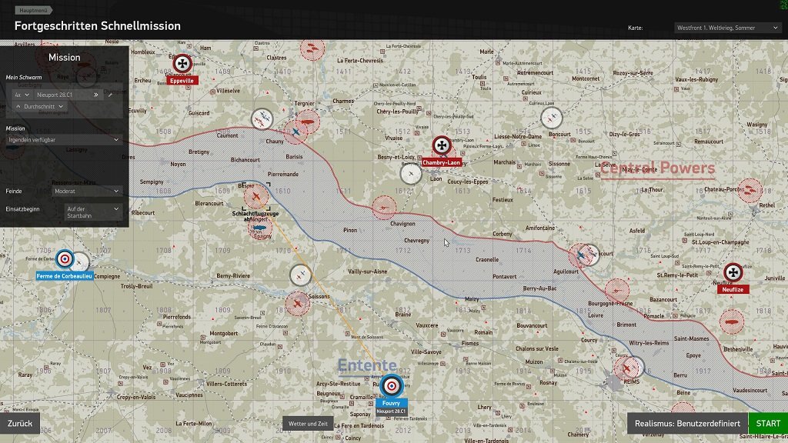Open the 4x aircraft count dropdown
The width and height of the screenshot is (788, 443).
[x=22, y=95]
